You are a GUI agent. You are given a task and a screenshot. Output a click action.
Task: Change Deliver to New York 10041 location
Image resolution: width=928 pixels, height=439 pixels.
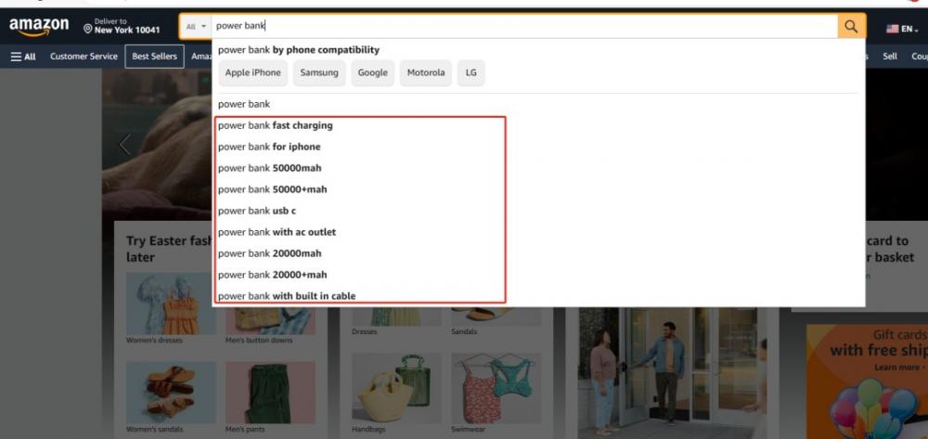pyautogui.click(x=122, y=26)
